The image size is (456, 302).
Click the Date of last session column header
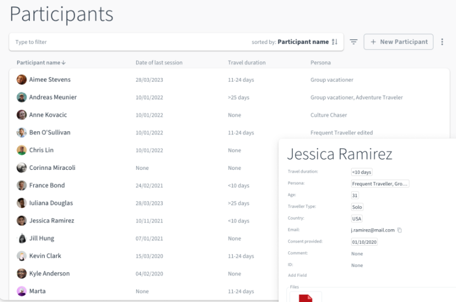pyautogui.click(x=159, y=63)
